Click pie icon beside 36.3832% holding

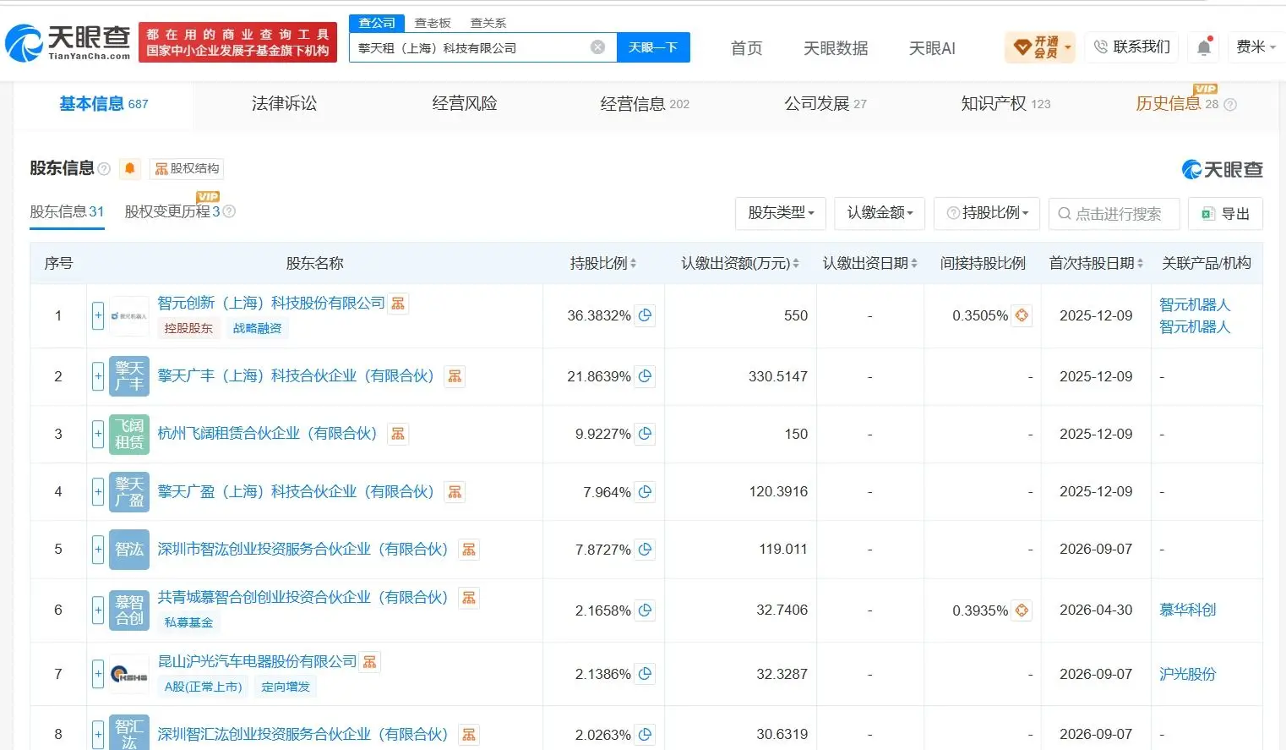(646, 315)
